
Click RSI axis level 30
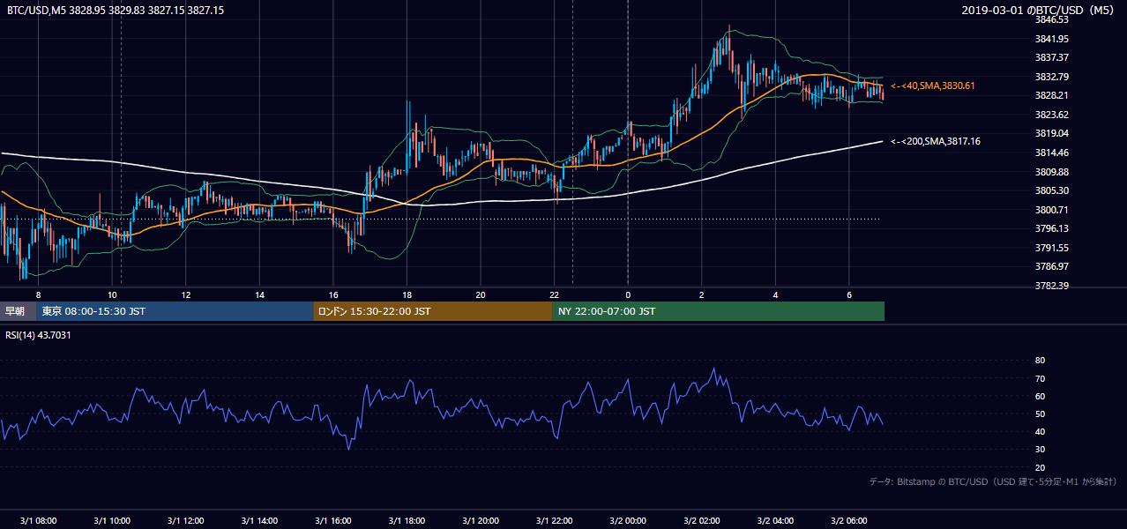[1040, 450]
